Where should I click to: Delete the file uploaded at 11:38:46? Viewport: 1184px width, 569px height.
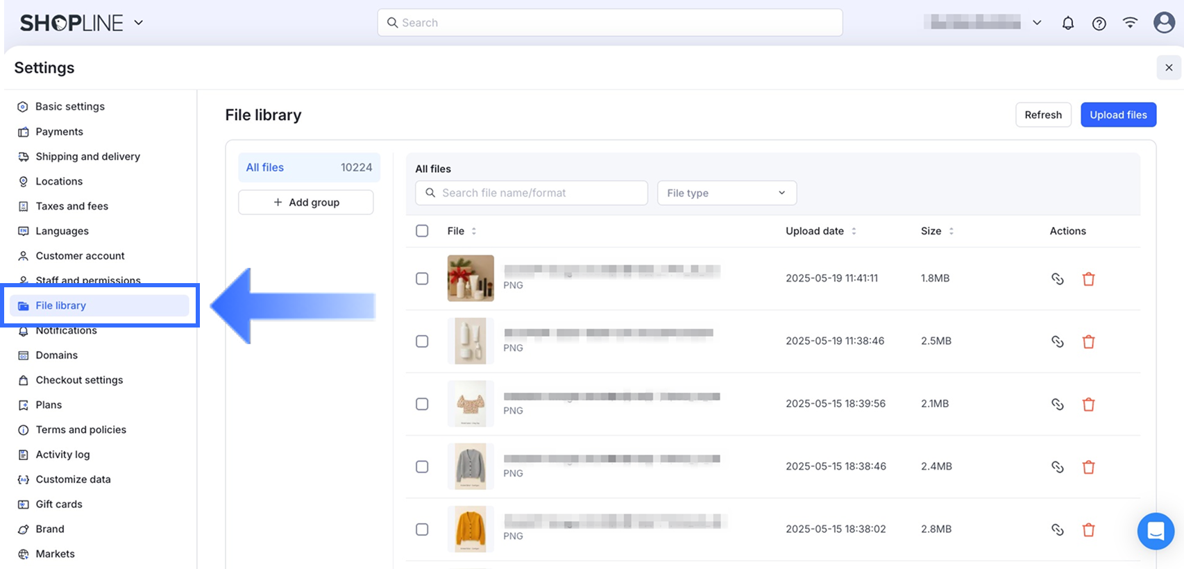click(x=1088, y=341)
